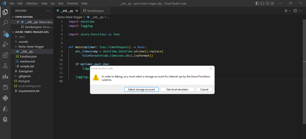Open the Edit menu

point(20,3)
